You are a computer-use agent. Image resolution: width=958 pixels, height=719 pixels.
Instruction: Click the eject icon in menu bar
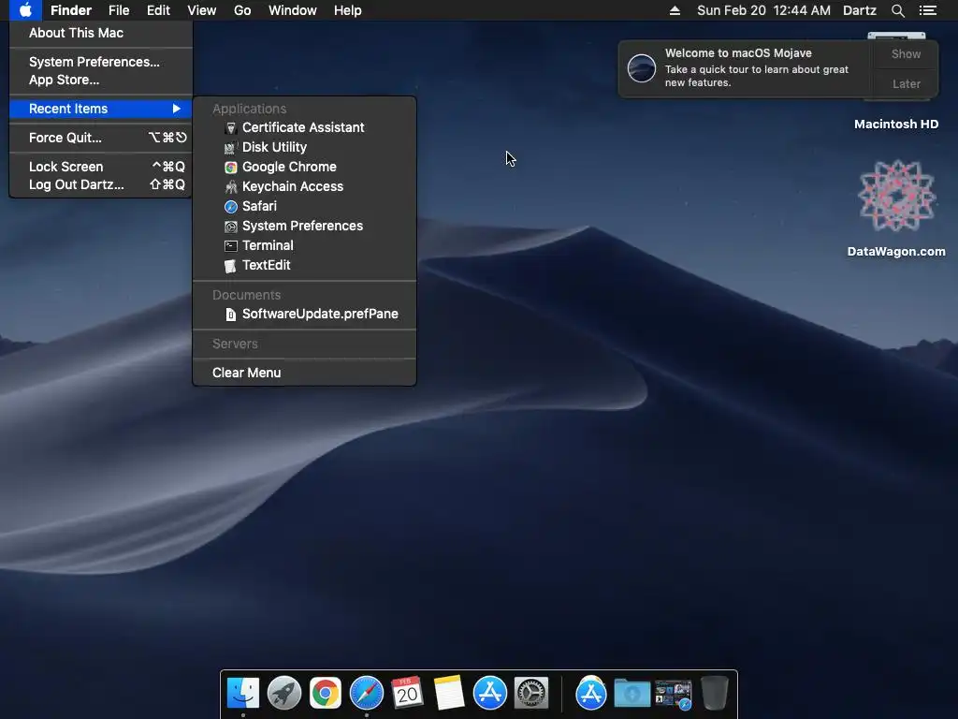(x=675, y=10)
